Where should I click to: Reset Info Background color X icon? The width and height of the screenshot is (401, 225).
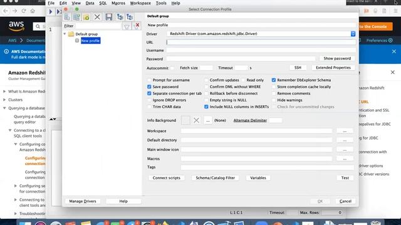[196, 120]
